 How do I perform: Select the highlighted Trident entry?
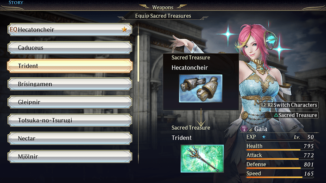pos(70,66)
